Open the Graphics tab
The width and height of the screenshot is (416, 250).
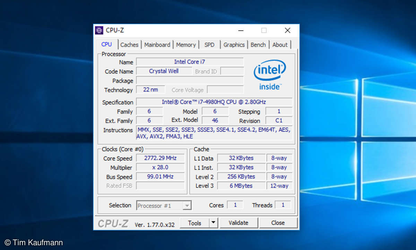[x=234, y=45]
